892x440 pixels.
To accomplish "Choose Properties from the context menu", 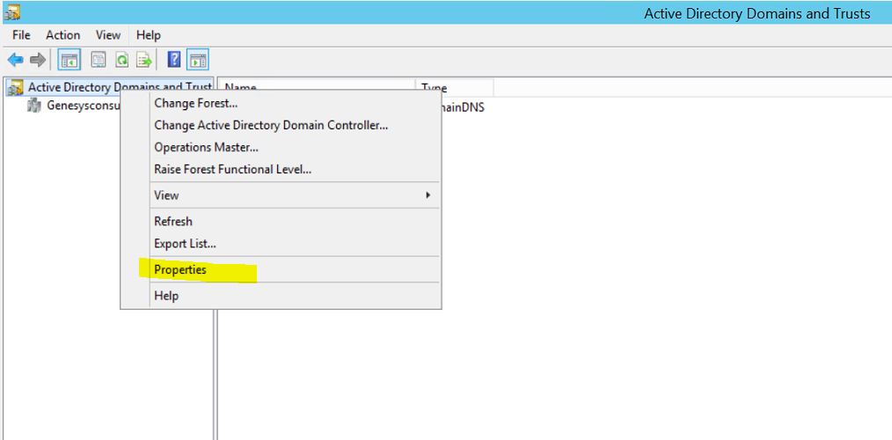I will point(180,270).
